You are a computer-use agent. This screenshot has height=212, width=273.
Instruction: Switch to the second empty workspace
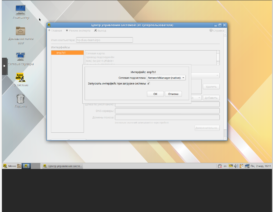pos(36,166)
